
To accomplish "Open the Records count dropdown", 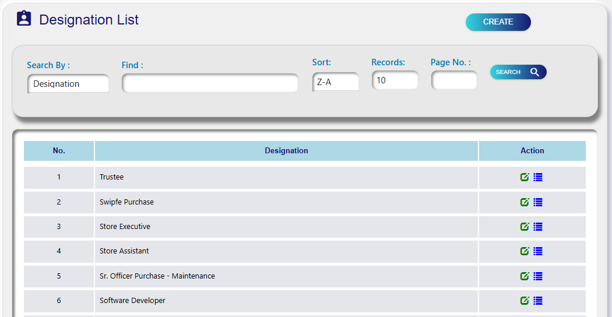I will pos(395,80).
